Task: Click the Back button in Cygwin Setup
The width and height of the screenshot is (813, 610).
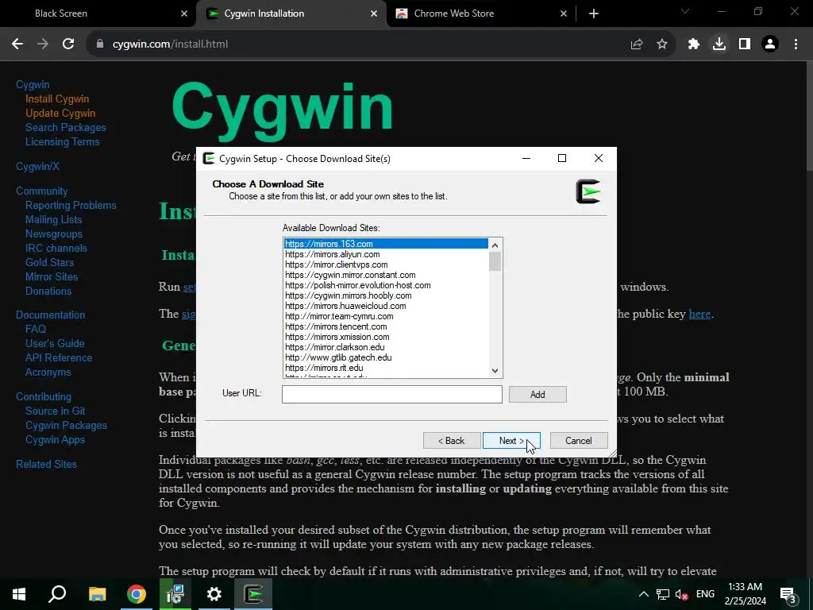Action: click(452, 440)
